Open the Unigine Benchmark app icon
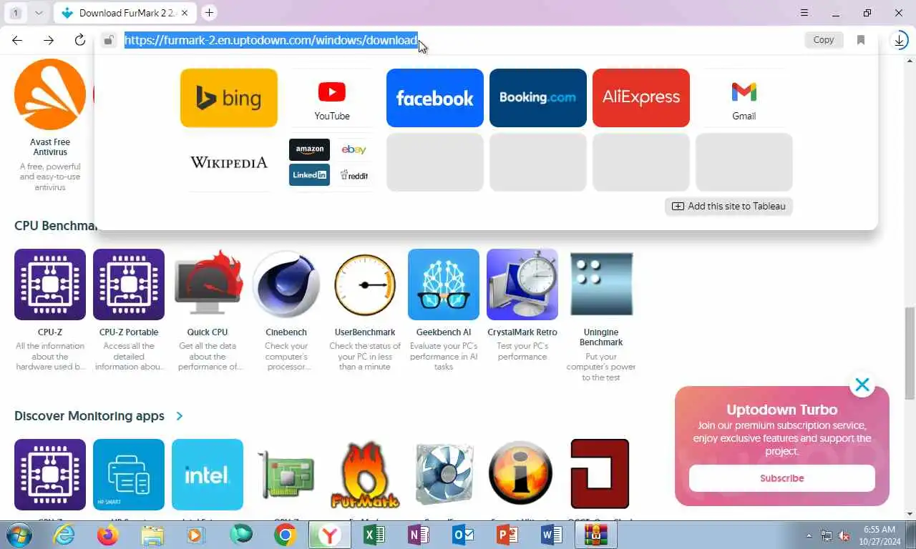 click(601, 285)
